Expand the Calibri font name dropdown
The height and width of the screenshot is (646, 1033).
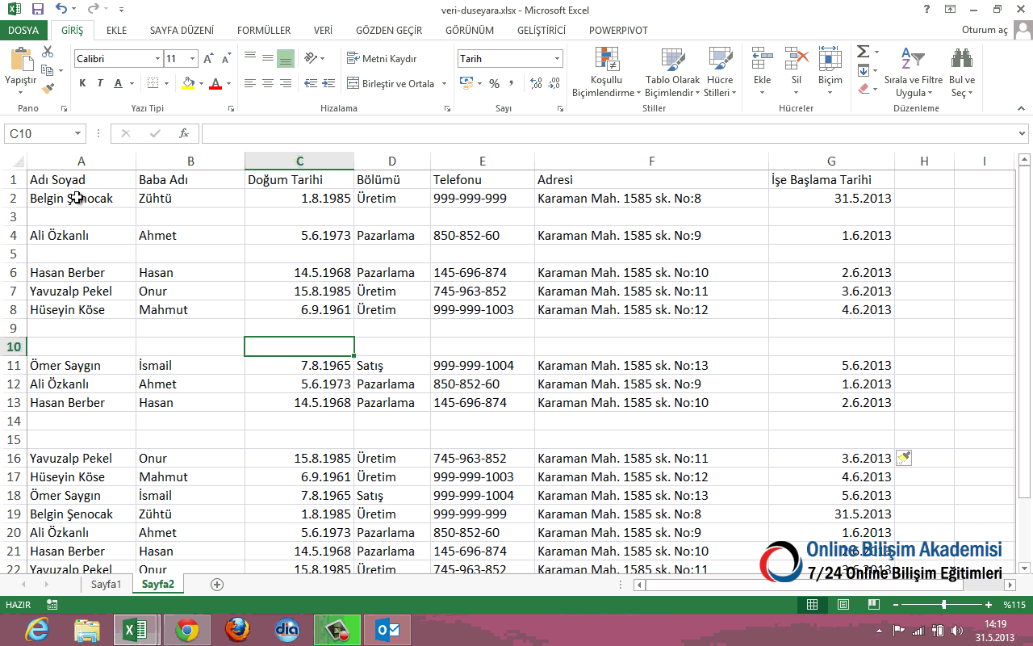click(157, 59)
